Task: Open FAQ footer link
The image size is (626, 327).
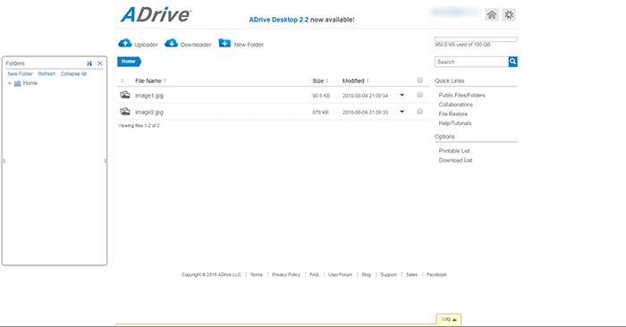Action: [x=314, y=275]
